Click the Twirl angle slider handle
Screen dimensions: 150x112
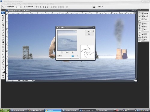click(70, 59)
